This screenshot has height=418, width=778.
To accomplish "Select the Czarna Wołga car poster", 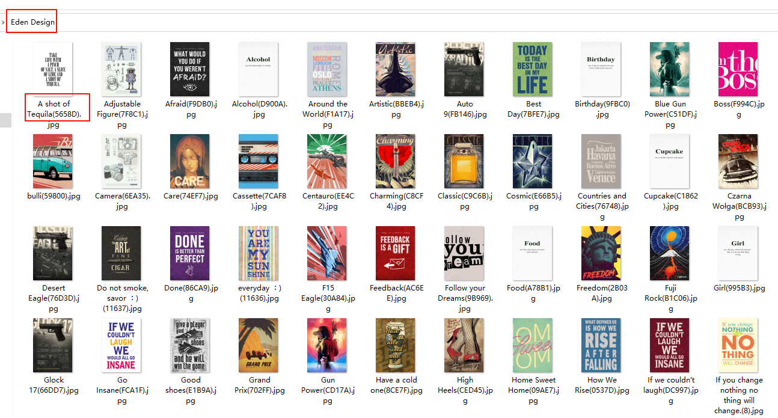I will [738, 161].
